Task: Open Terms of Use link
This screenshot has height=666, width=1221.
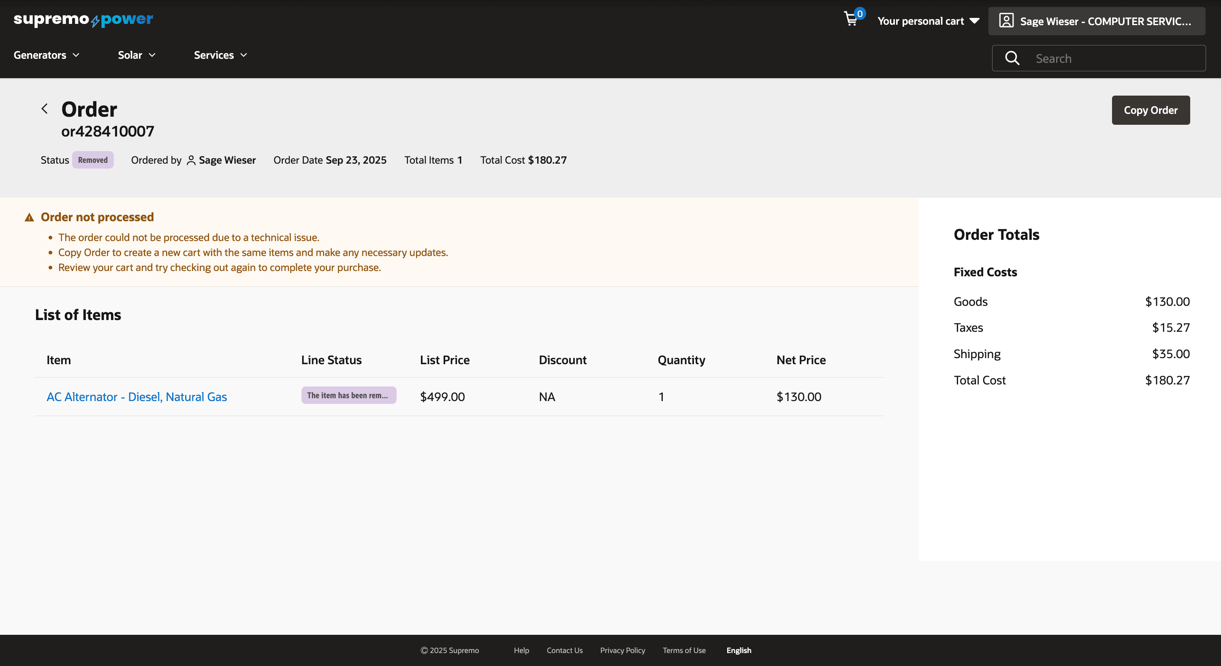Action: pos(683,650)
